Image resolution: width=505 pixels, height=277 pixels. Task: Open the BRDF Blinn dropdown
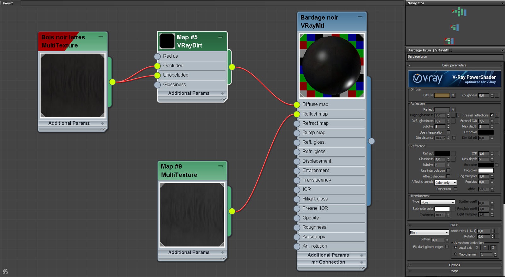pyautogui.click(x=429, y=232)
